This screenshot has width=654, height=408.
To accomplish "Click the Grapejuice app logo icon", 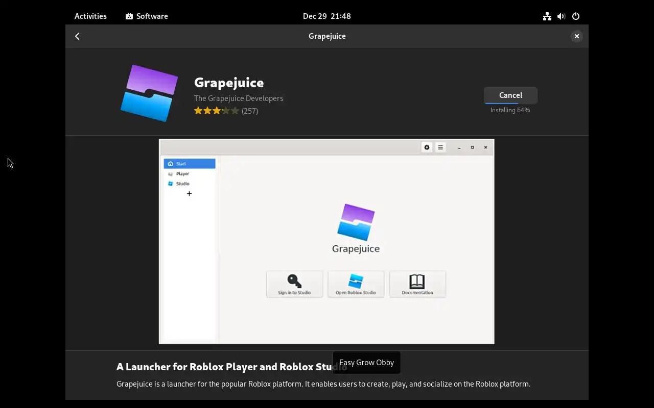I will [149, 93].
